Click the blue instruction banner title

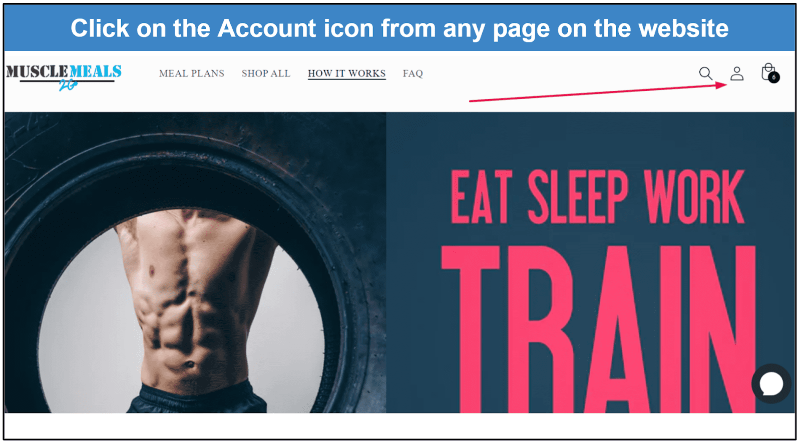coord(399,28)
